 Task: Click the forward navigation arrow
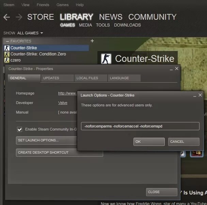point(19,17)
